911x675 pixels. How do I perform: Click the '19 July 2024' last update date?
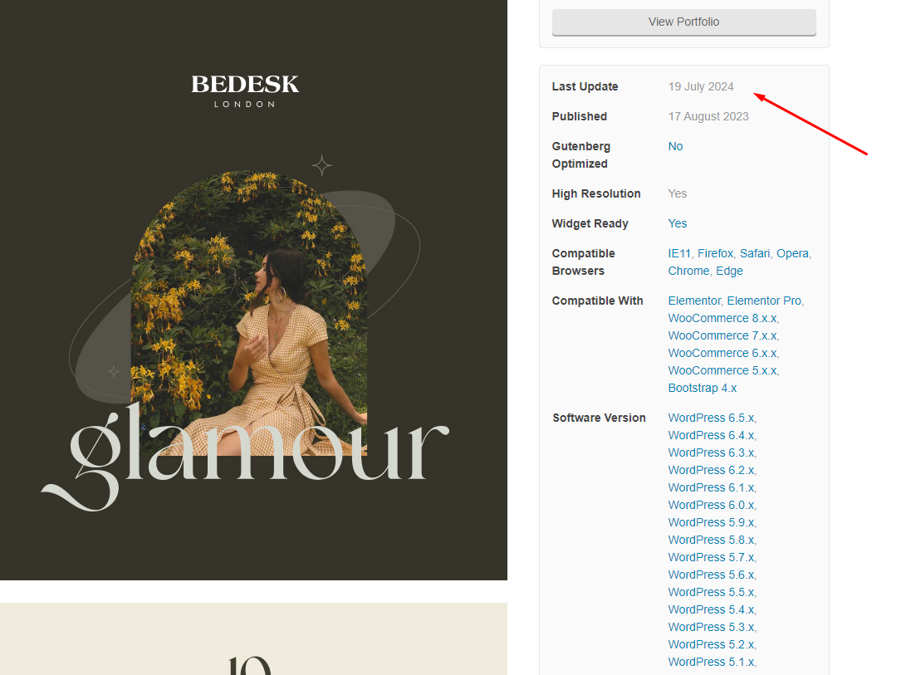click(x=701, y=86)
